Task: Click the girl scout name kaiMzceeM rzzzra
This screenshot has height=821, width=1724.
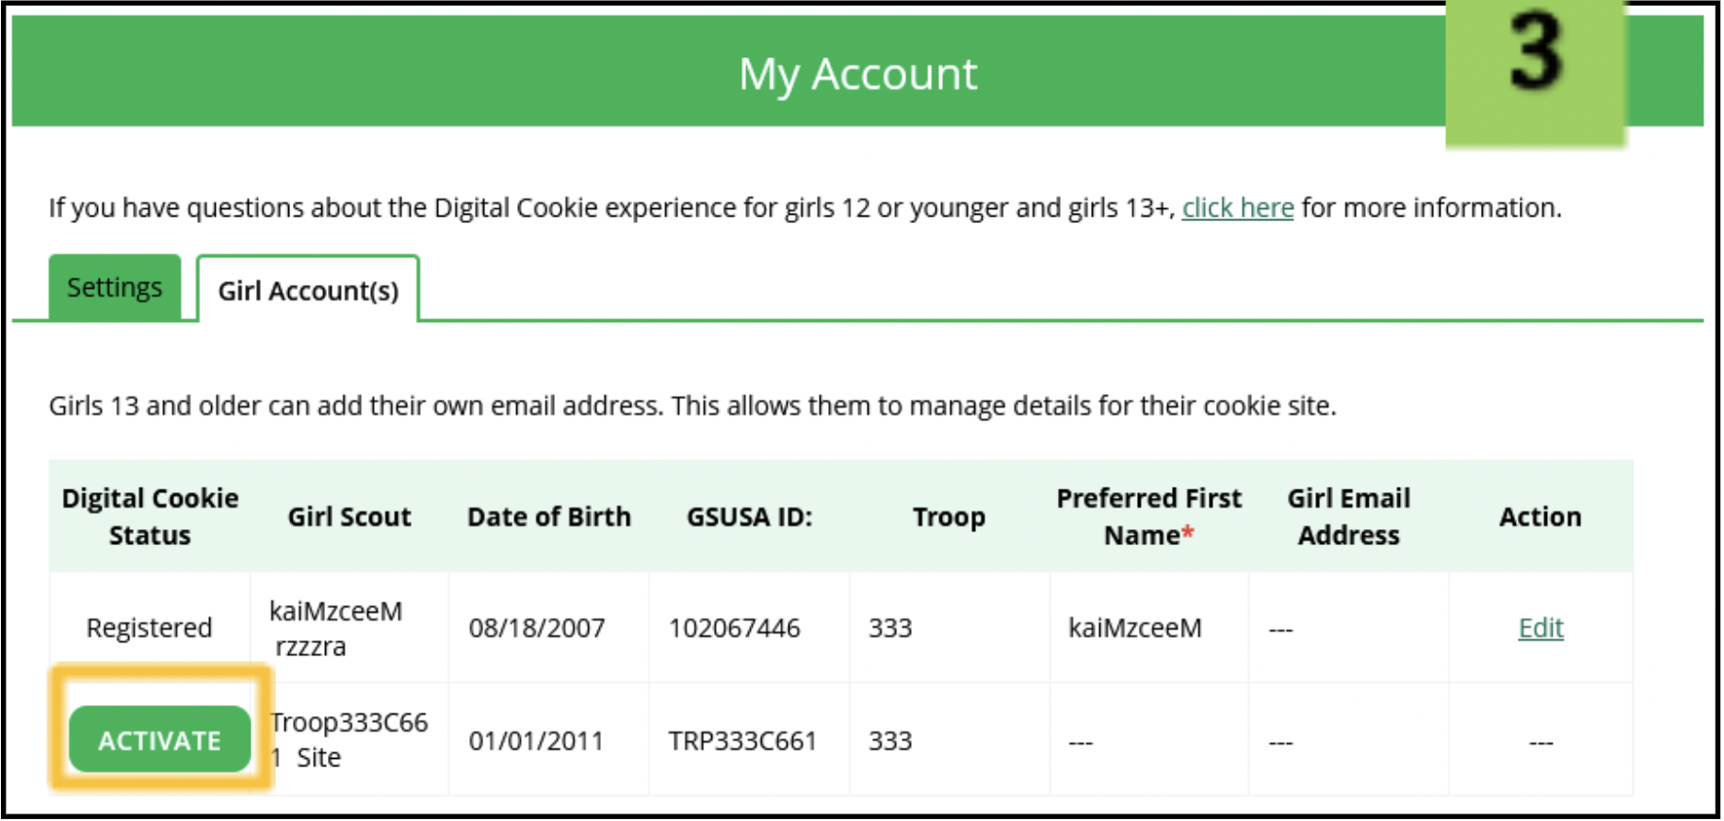Action: (335, 628)
